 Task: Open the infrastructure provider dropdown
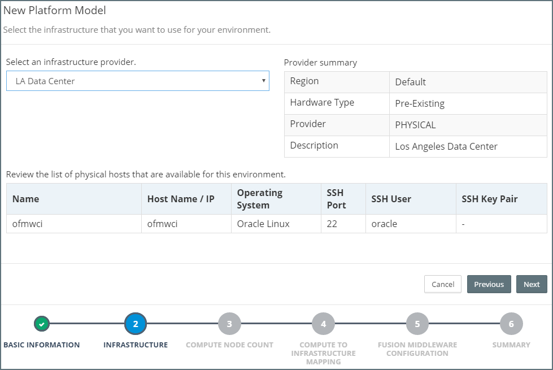click(137, 81)
